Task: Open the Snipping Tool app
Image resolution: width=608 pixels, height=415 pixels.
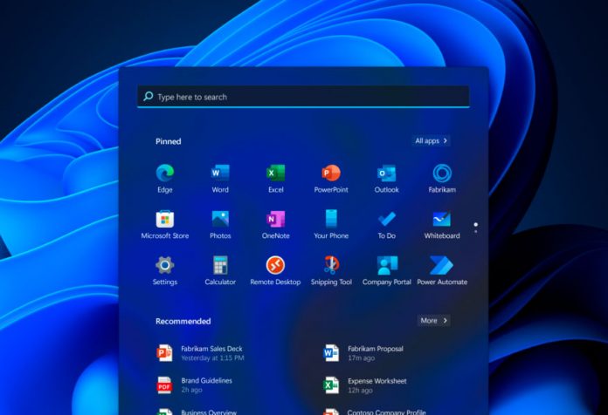Action: click(x=331, y=266)
